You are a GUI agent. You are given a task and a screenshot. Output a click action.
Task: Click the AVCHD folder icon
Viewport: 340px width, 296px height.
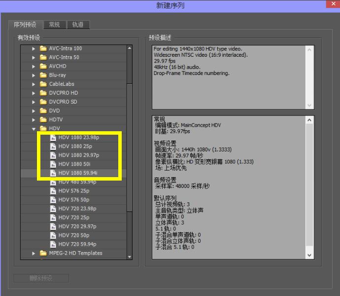point(43,66)
